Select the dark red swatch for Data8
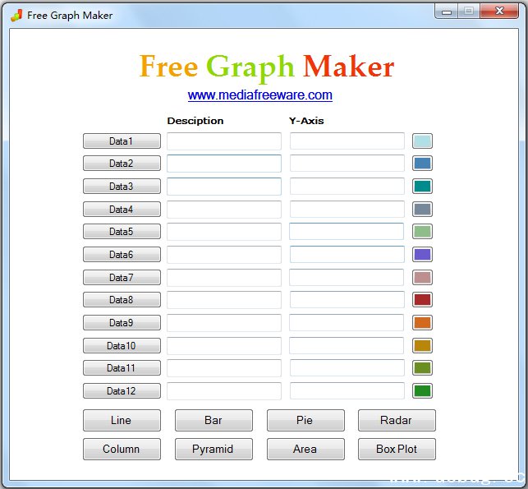528x489 pixels. 422,300
